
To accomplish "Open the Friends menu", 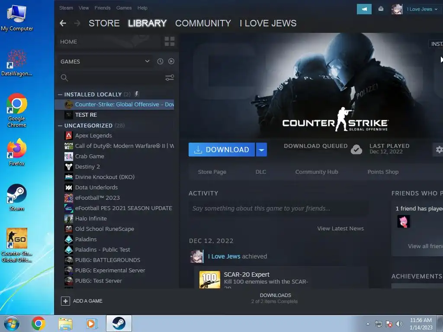I will point(103,8).
